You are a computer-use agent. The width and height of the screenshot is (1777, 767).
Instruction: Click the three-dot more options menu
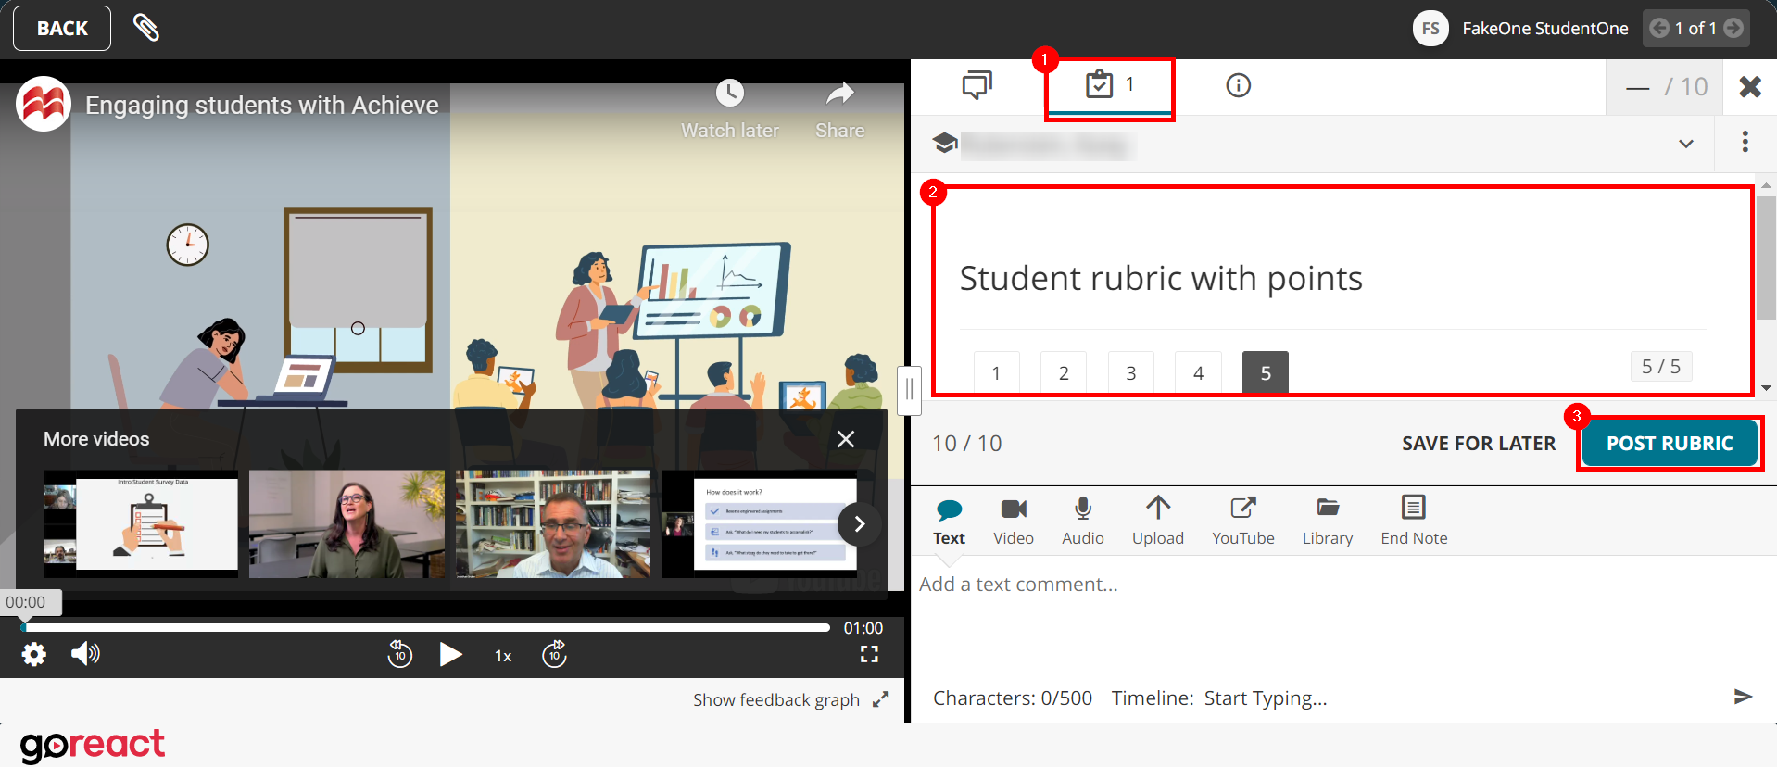pos(1745,142)
